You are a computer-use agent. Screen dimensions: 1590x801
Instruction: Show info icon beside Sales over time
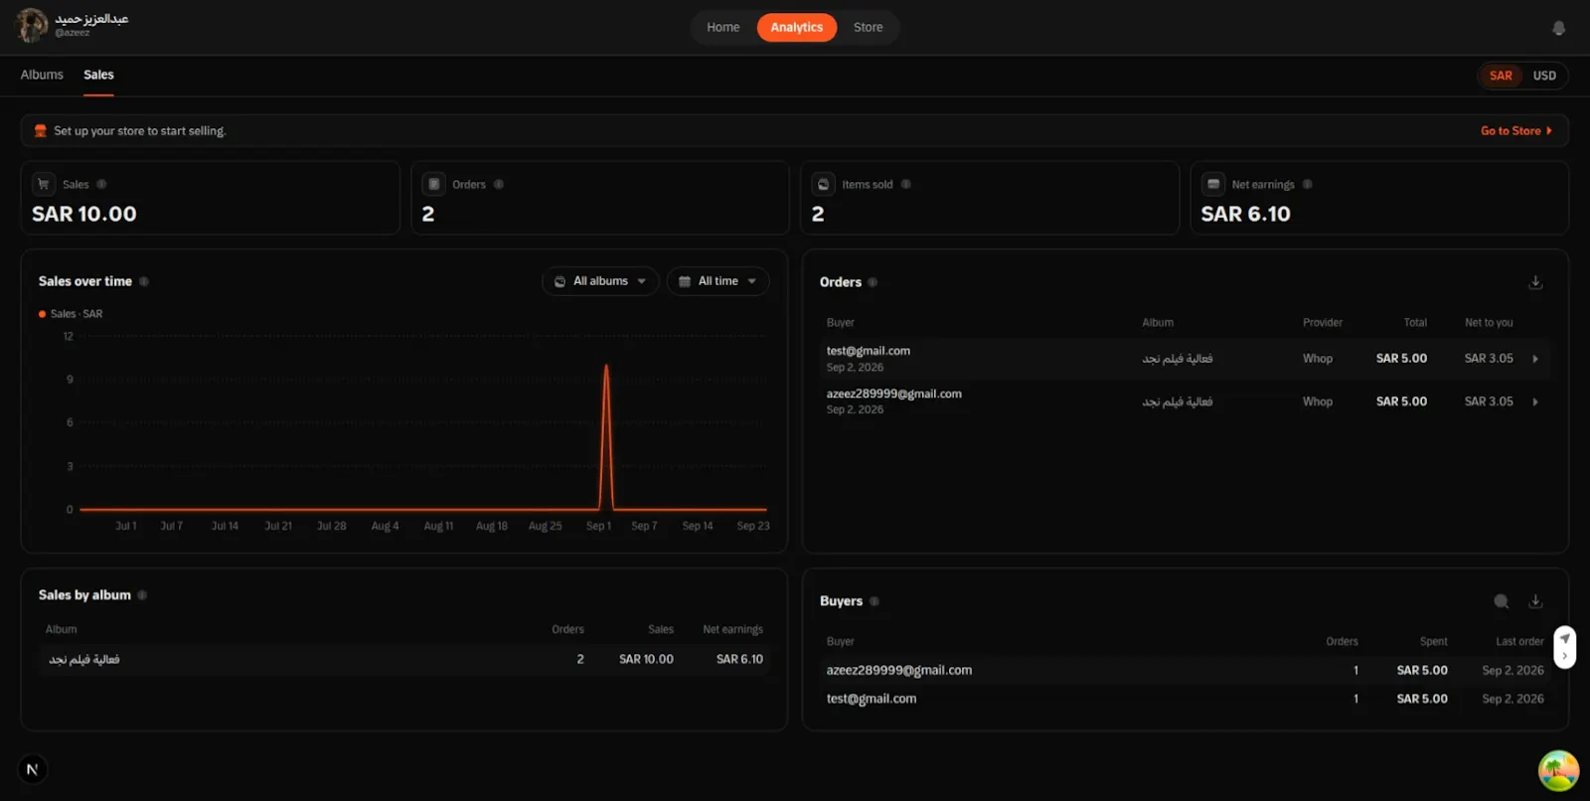[x=144, y=281]
